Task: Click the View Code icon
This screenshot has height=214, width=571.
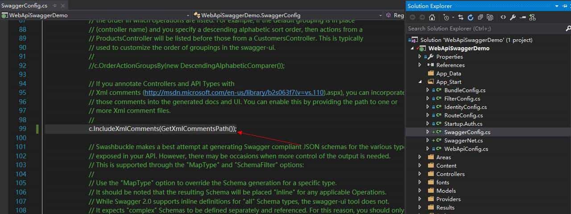Action: pos(503,17)
